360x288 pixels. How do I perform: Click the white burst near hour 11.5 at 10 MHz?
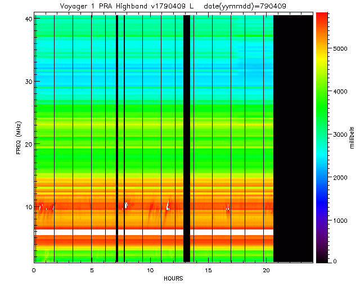click(168, 205)
